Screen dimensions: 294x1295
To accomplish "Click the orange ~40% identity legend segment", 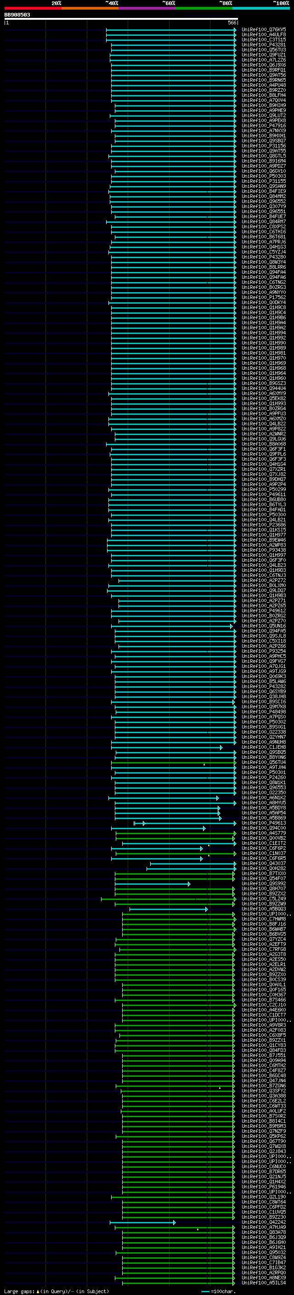I will pyautogui.click(x=90, y=8).
